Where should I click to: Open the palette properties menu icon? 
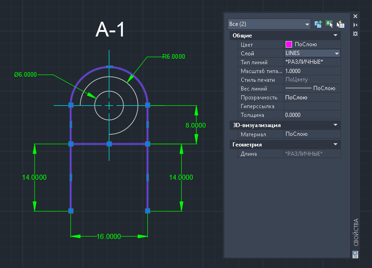pyautogui.click(x=355, y=34)
